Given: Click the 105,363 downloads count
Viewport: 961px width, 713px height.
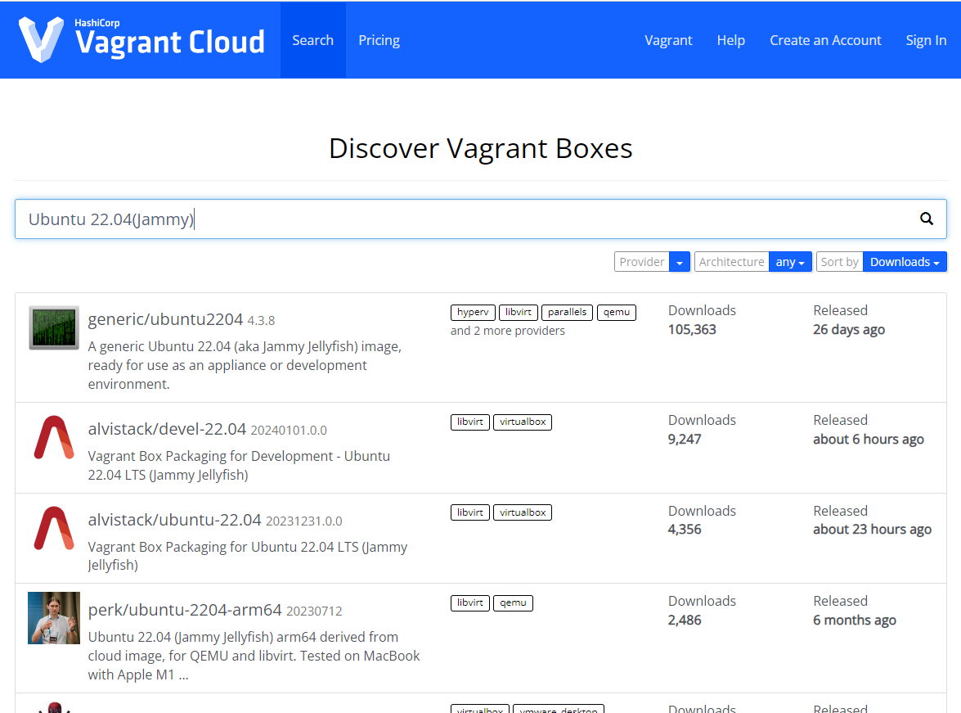Looking at the screenshot, I should (x=692, y=330).
